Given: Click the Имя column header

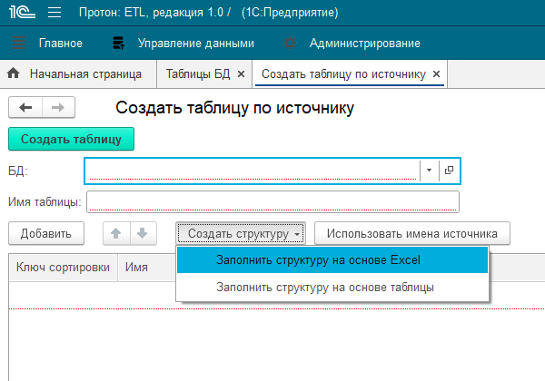Looking at the screenshot, I should pyautogui.click(x=136, y=268).
